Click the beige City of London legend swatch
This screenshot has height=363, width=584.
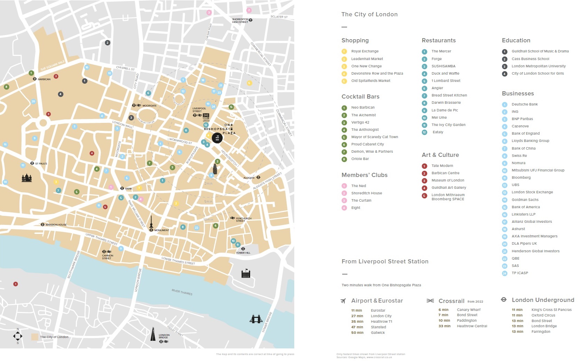tap(35, 337)
